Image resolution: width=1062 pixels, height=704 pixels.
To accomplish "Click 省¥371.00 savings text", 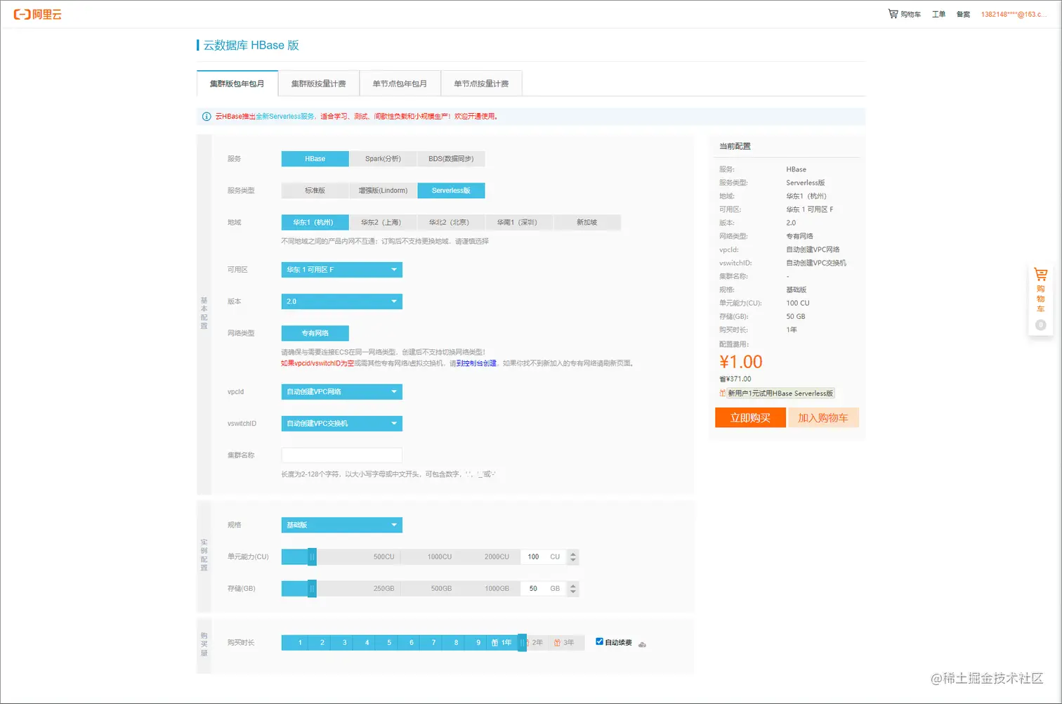I will [x=735, y=379].
